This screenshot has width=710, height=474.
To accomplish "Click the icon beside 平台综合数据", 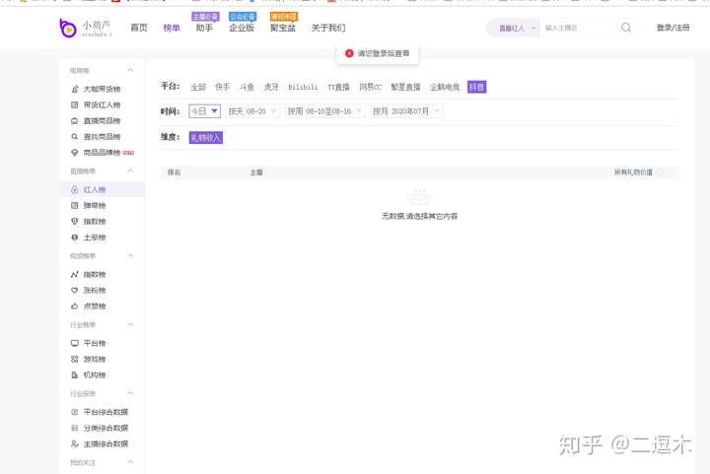I will (x=75, y=412).
